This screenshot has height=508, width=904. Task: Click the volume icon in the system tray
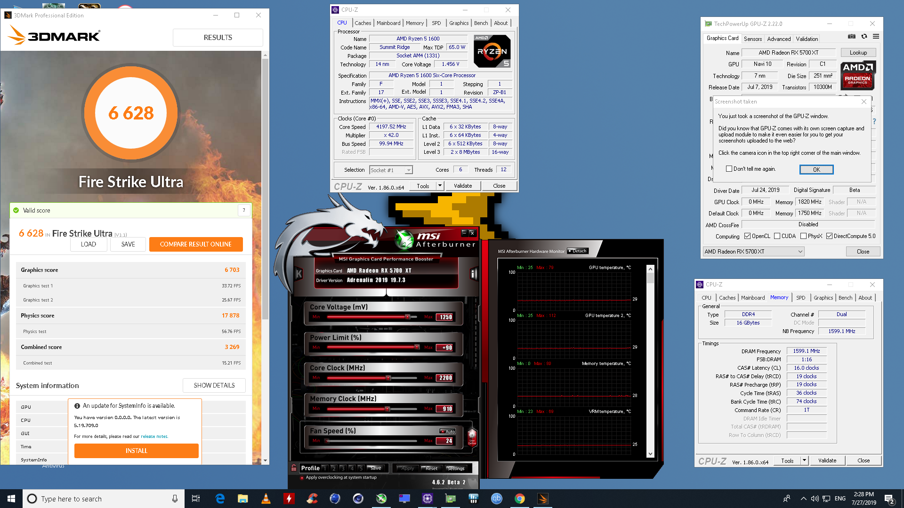(x=815, y=499)
